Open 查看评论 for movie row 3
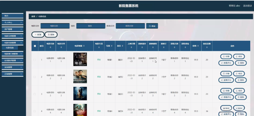Image resolution: width=254 pixels, height=116 pixels. point(226,97)
